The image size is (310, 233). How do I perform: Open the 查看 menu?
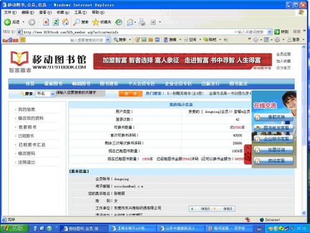[45, 12]
